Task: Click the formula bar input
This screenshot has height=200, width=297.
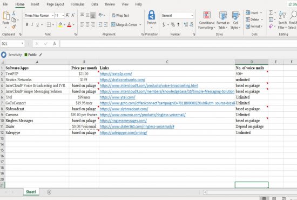Action: (x=178, y=44)
